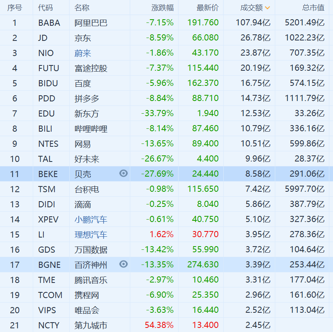Select the VIPS ticker code
The height and width of the screenshot is (332, 333).
click(47, 310)
